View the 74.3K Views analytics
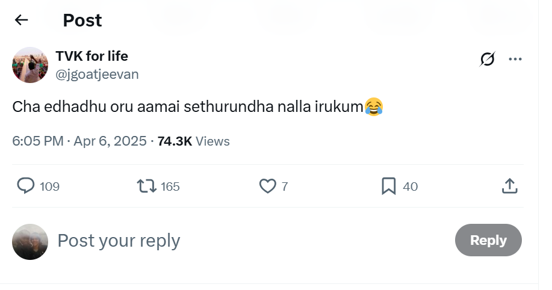 (193, 141)
